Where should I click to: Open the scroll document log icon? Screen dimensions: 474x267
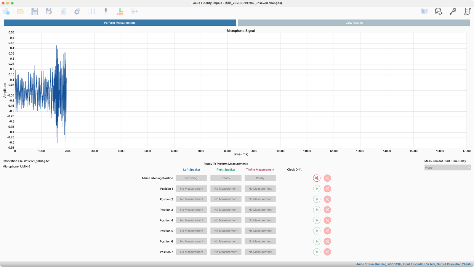(467, 12)
